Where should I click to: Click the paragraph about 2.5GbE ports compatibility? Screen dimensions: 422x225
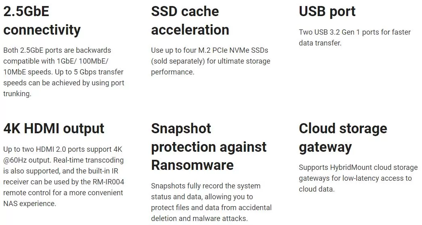tap(64, 72)
